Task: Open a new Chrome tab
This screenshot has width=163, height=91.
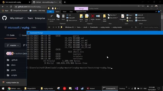Action: coord(65,2)
